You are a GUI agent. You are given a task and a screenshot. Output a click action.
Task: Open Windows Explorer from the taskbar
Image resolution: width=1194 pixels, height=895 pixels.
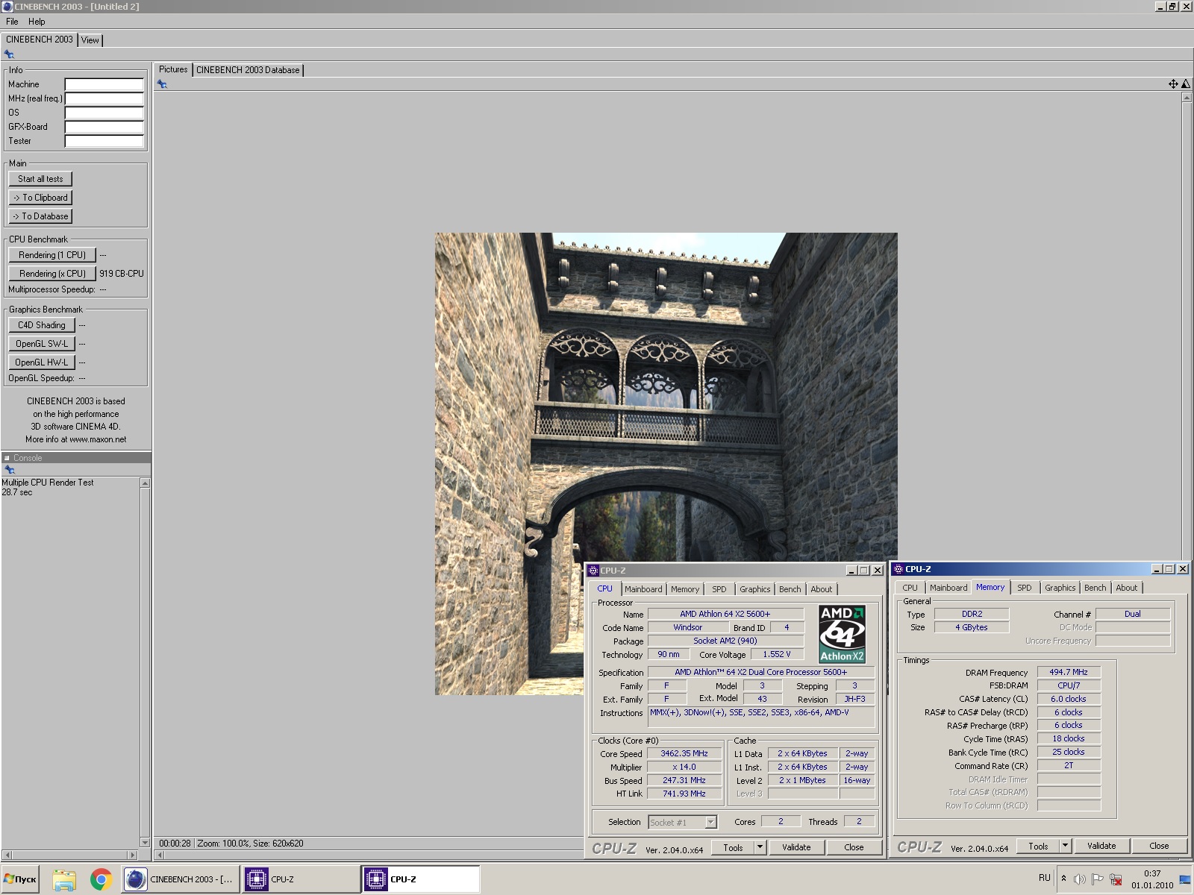[64, 879]
